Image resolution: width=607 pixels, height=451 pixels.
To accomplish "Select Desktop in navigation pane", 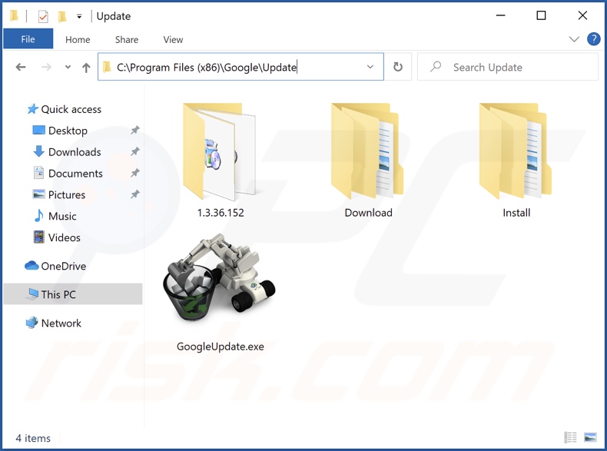I will coord(68,131).
